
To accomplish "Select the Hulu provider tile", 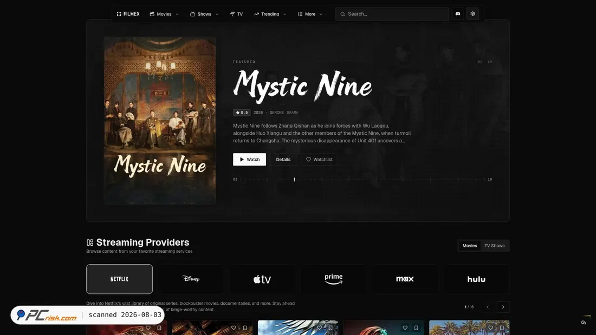I will (476, 279).
